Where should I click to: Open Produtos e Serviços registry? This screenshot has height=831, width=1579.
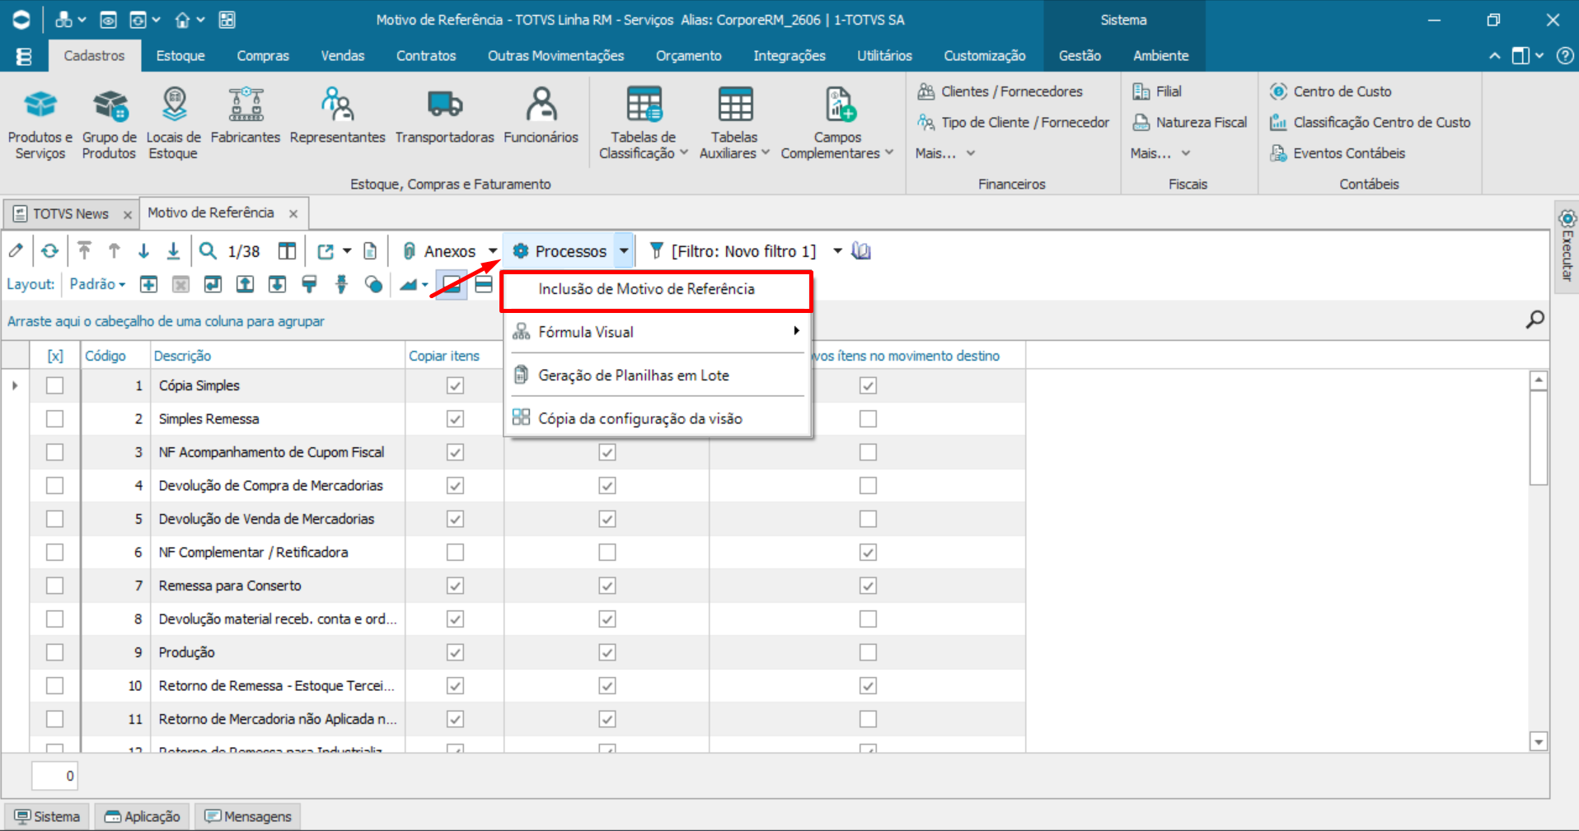[40, 122]
